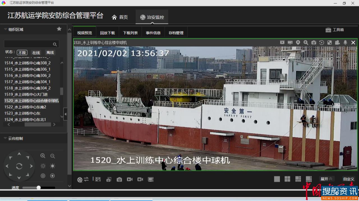Click the horizontal scrollbar right arrow in camera list
359x201 pixels.
pyautogui.click(x=54, y=125)
